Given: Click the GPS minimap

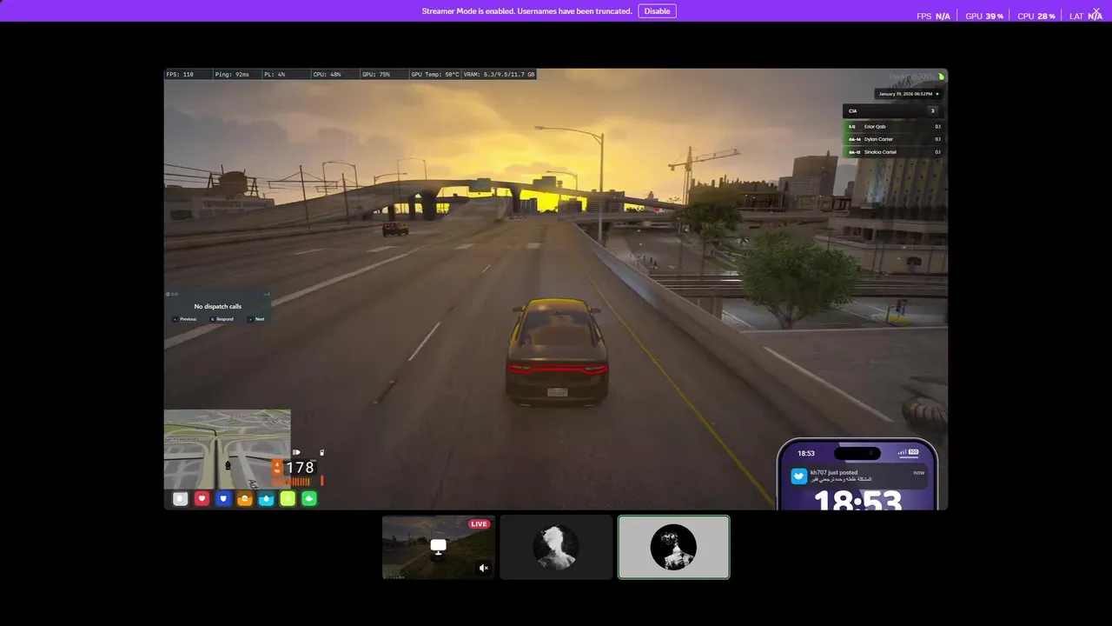Looking at the screenshot, I should 227,450.
